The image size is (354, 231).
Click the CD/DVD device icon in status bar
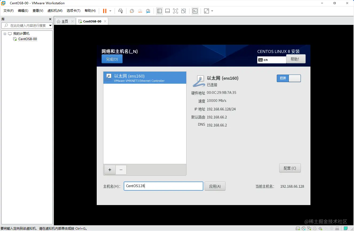click(x=304, y=228)
